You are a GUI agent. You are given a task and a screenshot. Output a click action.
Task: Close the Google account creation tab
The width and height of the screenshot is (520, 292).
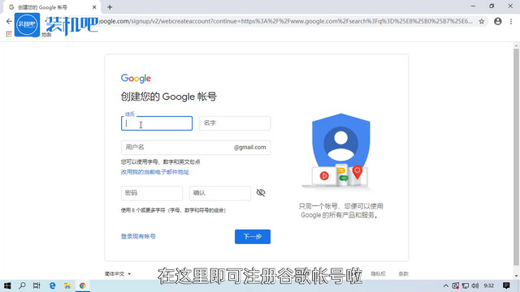94,7
